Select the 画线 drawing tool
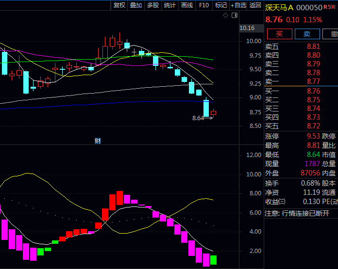The width and height of the screenshot is (338, 269). pyautogui.click(x=187, y=5)
